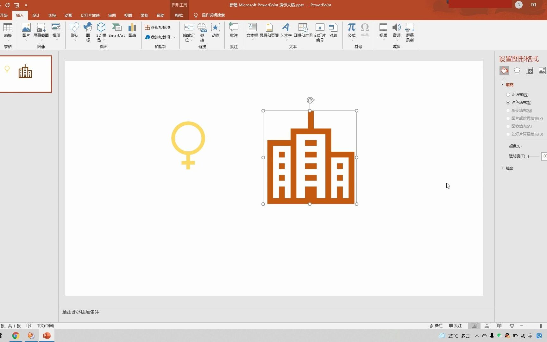Select the 纯色填充(S) radio button
The height and width of the screenshot is (342, 547).
(x=508, y=103)
